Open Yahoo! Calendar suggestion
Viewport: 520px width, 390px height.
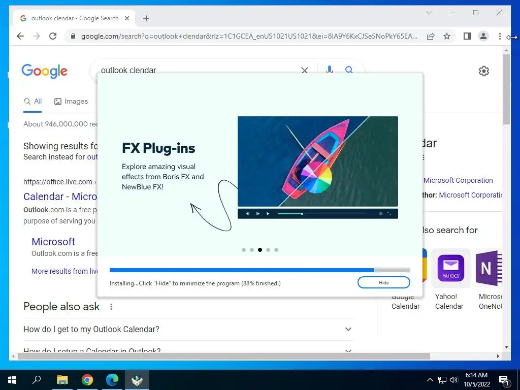point(450,280)
